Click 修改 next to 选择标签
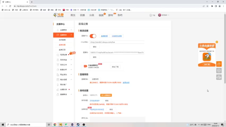Viewport: 226px width, 127px height. (111, 110)
